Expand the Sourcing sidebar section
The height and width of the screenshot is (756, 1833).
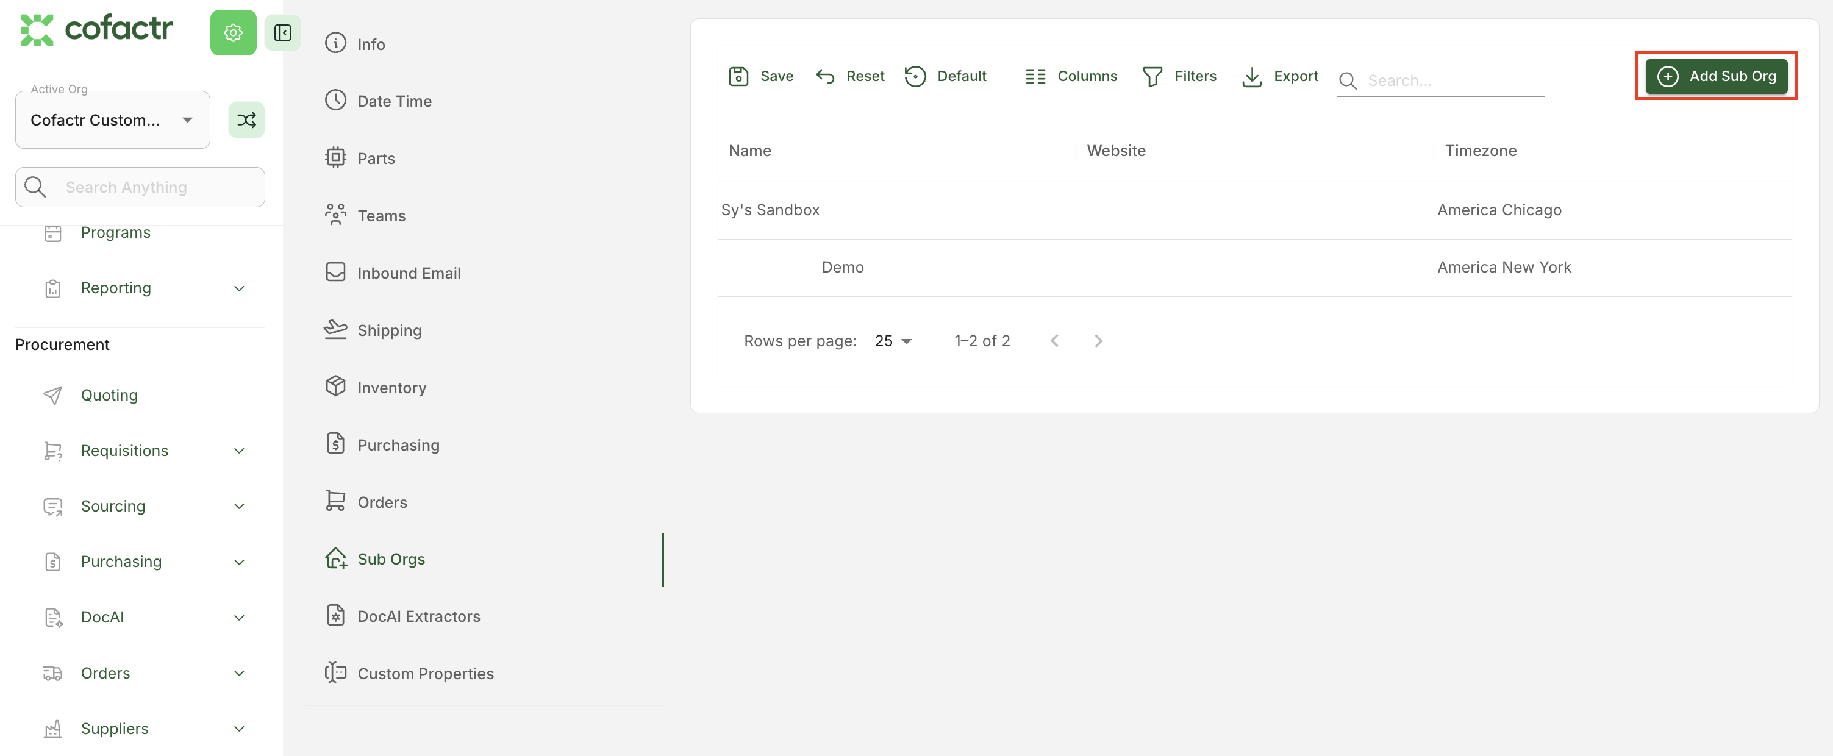[239, 507]
